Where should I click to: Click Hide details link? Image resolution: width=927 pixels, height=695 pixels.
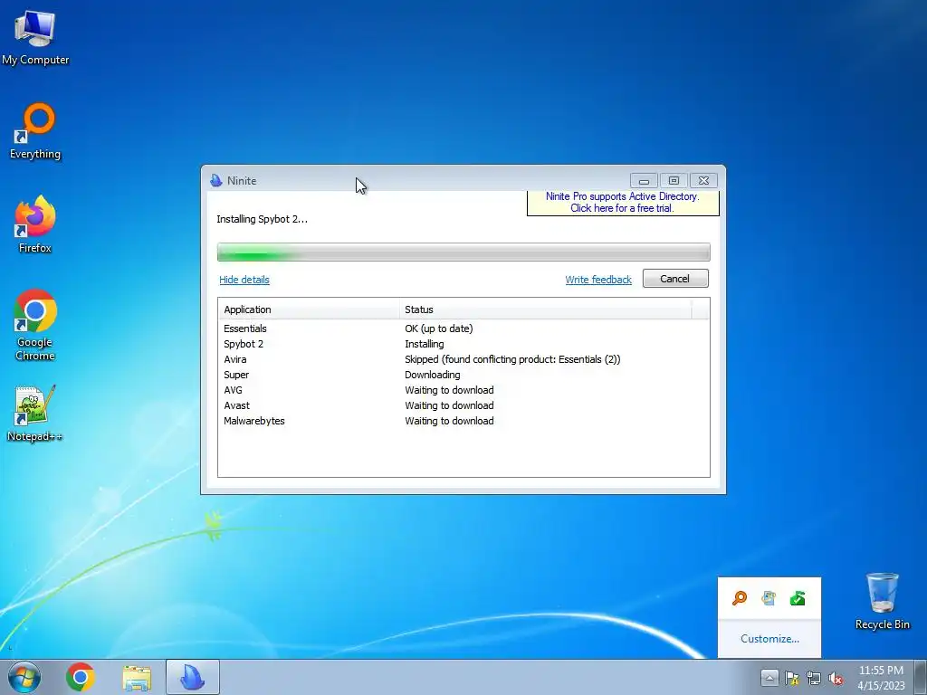point(244,280)
